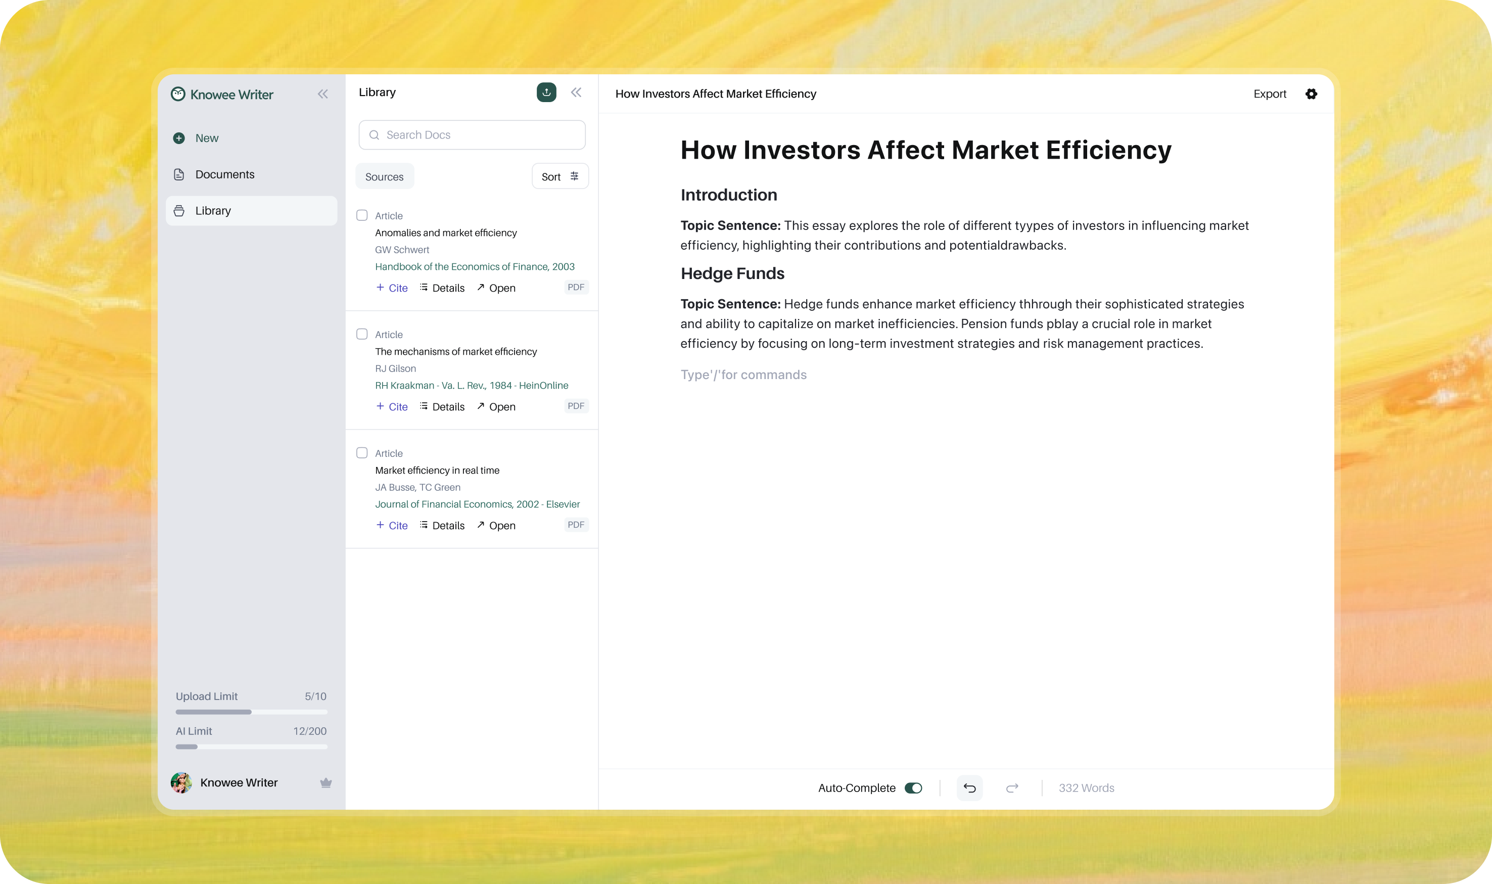Open the settings gear icon

pos(1311,94)
